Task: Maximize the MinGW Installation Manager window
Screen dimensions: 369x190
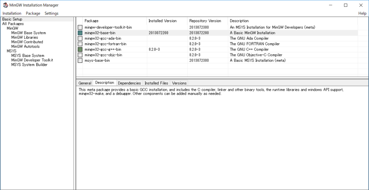Action: click(x=346, y=5)
